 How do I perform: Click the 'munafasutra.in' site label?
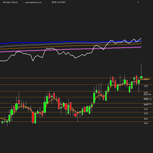33,2
